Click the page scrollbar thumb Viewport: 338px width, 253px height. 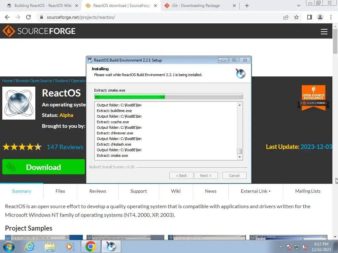[x=335, y=41]
